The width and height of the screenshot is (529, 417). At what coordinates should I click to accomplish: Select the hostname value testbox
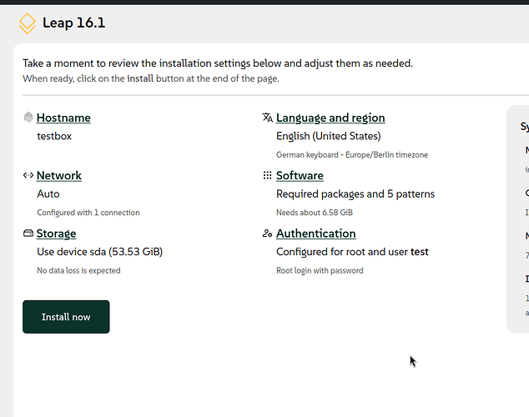point(54,136)
